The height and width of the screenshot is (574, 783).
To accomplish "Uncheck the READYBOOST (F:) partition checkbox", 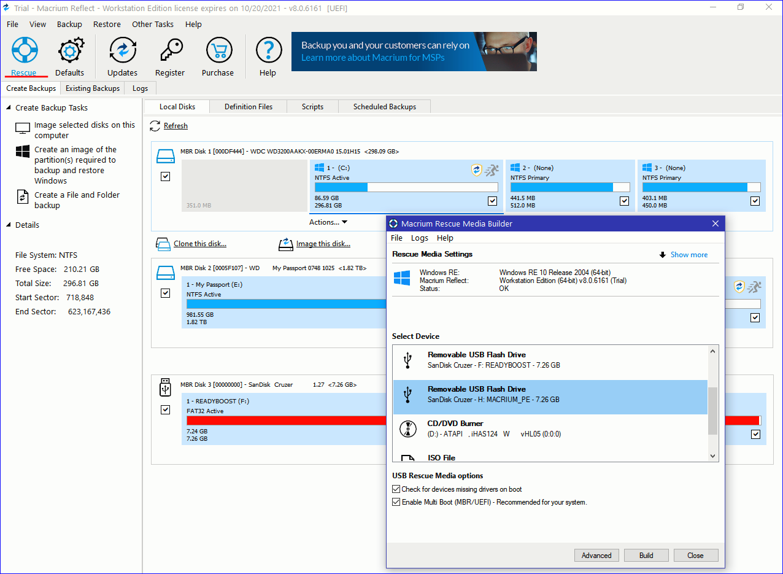I will point(755,434).
